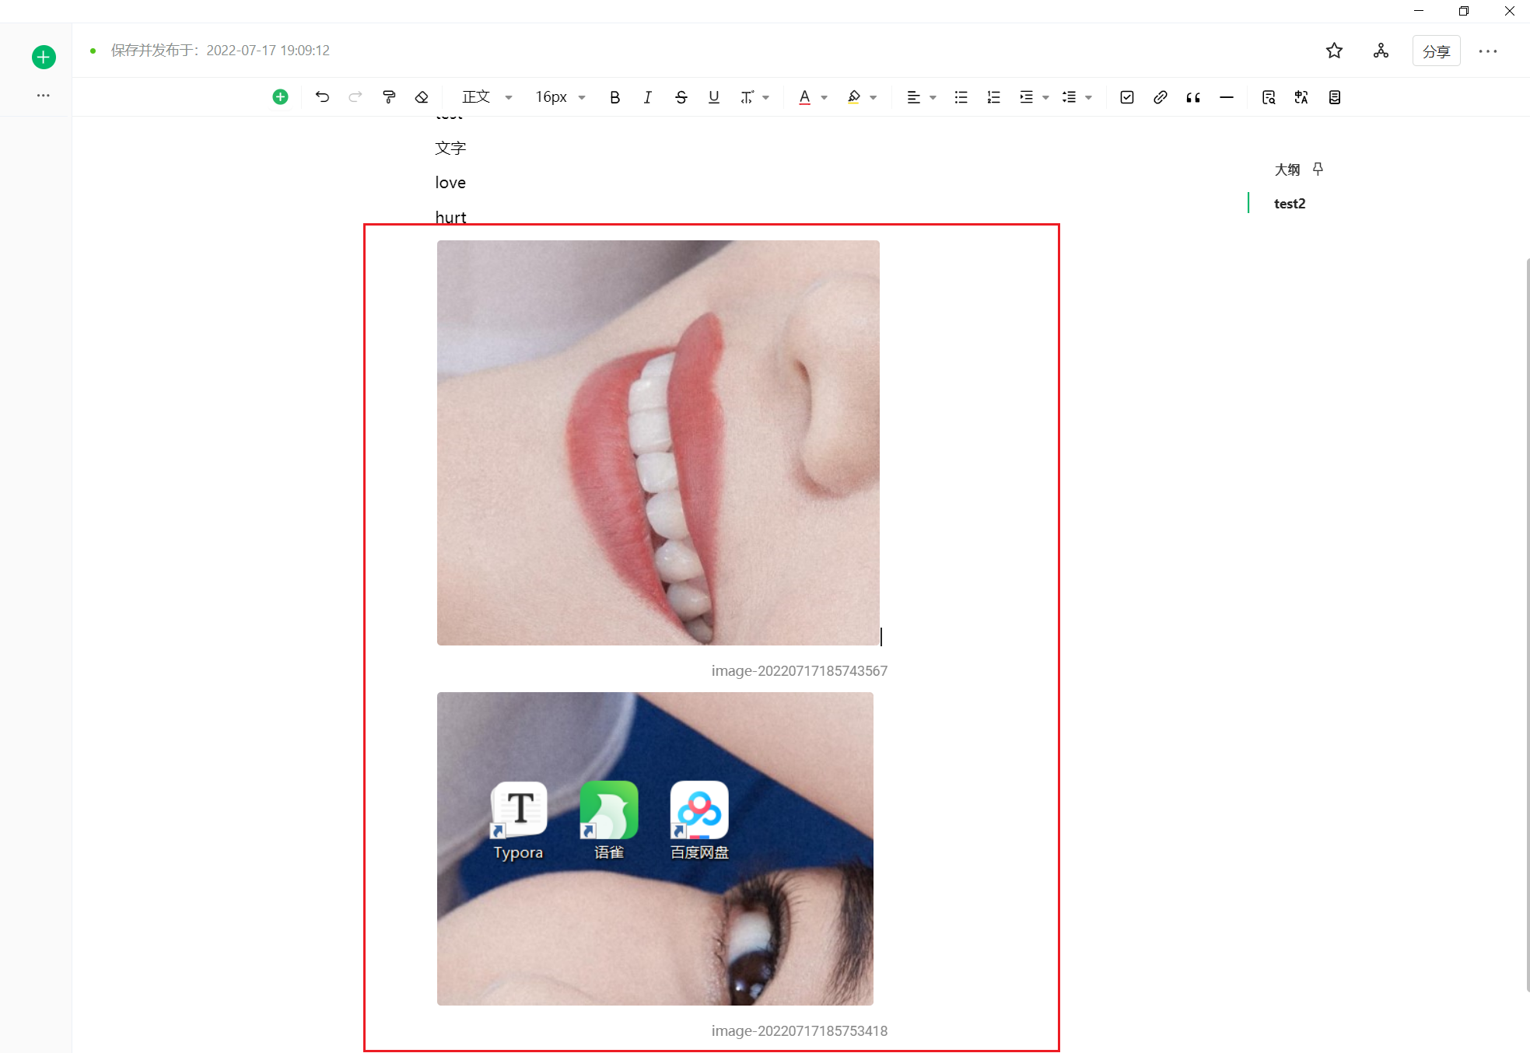
Task: Select the desktop shortcuts eye image
Action: [x=655, y=848]
